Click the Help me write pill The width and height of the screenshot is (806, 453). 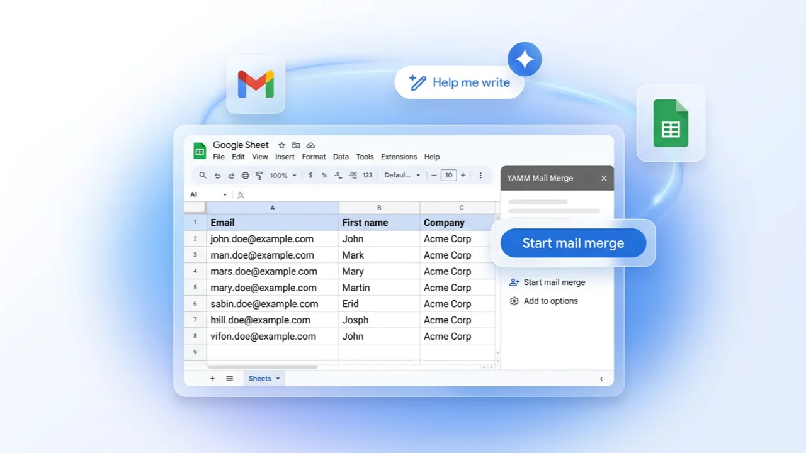(x=459, y=82)
